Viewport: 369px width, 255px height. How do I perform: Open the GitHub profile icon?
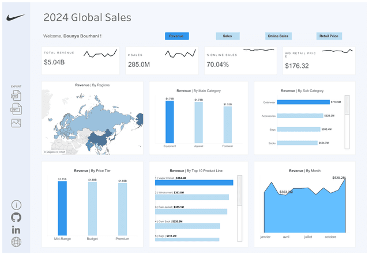16,218
